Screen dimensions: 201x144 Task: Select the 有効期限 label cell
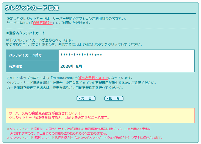point(32,67)
